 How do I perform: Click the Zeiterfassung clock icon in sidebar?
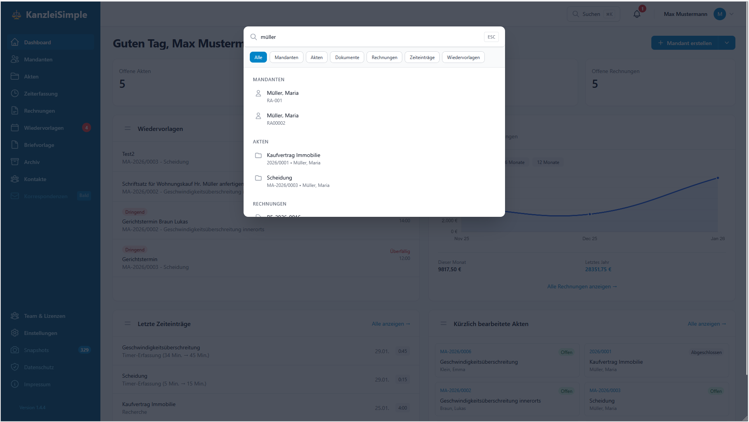15,94
